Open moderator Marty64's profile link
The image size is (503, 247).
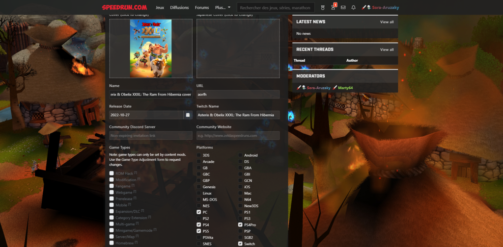(345, 88)
